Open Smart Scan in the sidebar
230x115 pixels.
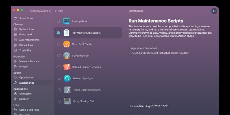click(26, 18)
